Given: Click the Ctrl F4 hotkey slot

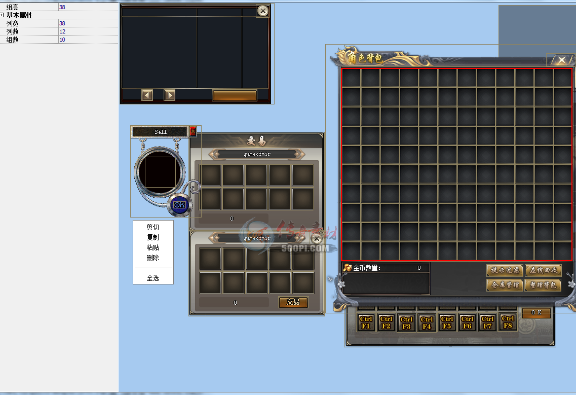Looking at the screenshot, I should pos(427,322).
